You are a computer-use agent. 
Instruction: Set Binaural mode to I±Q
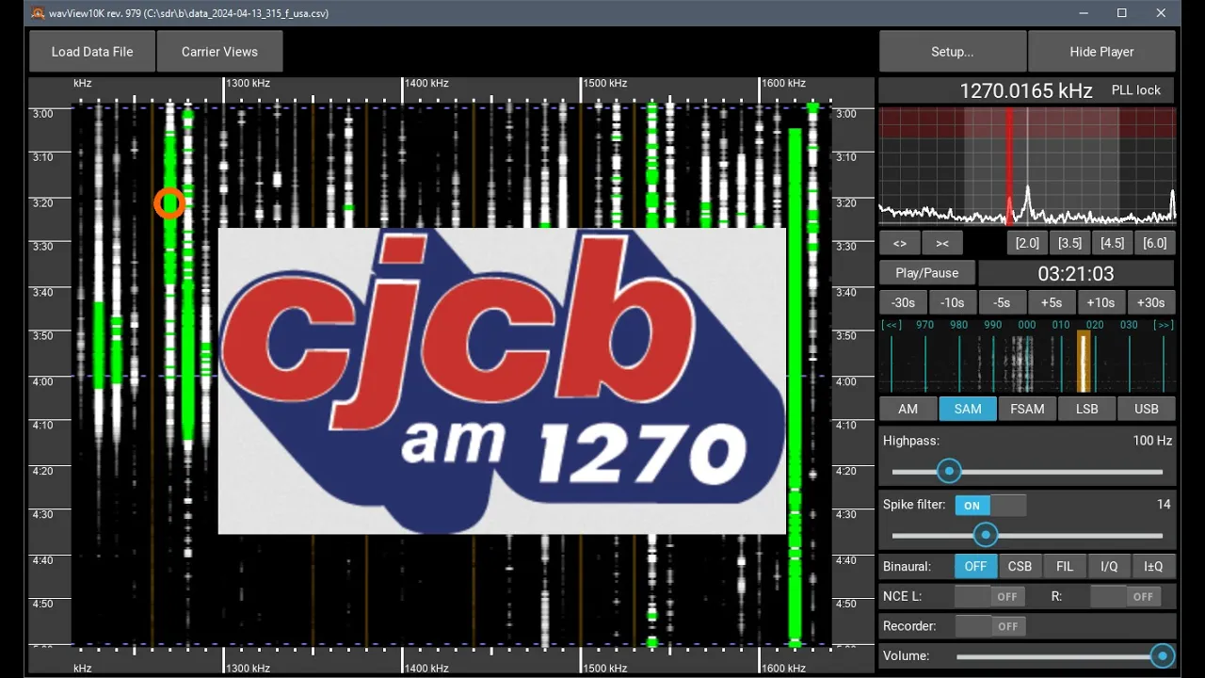(1153, 566)
